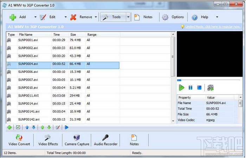
Task: Click the check-all checkbox icon below the list
Action: coord(18,127)
